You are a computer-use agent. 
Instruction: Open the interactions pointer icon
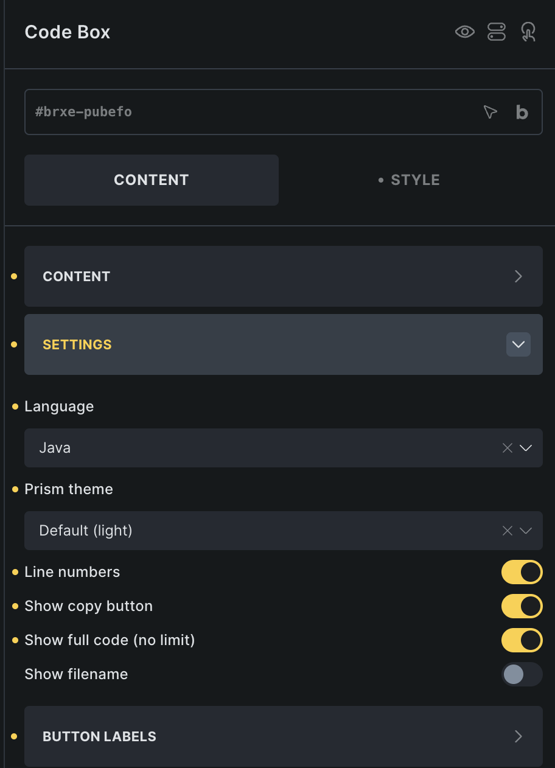pos(528,32)
